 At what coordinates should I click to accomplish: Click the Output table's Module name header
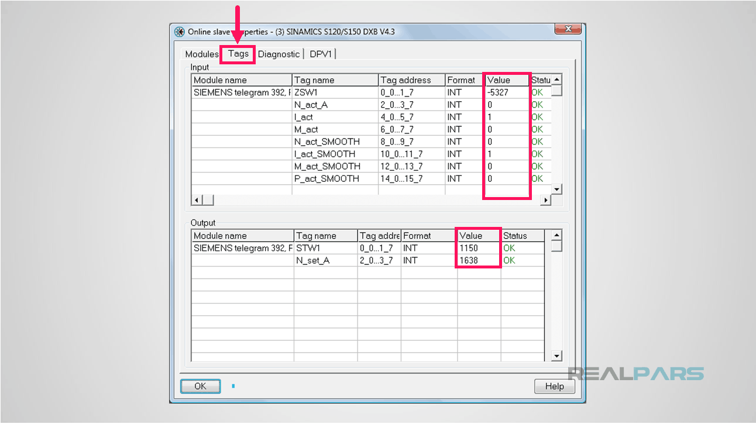point(243,236)
